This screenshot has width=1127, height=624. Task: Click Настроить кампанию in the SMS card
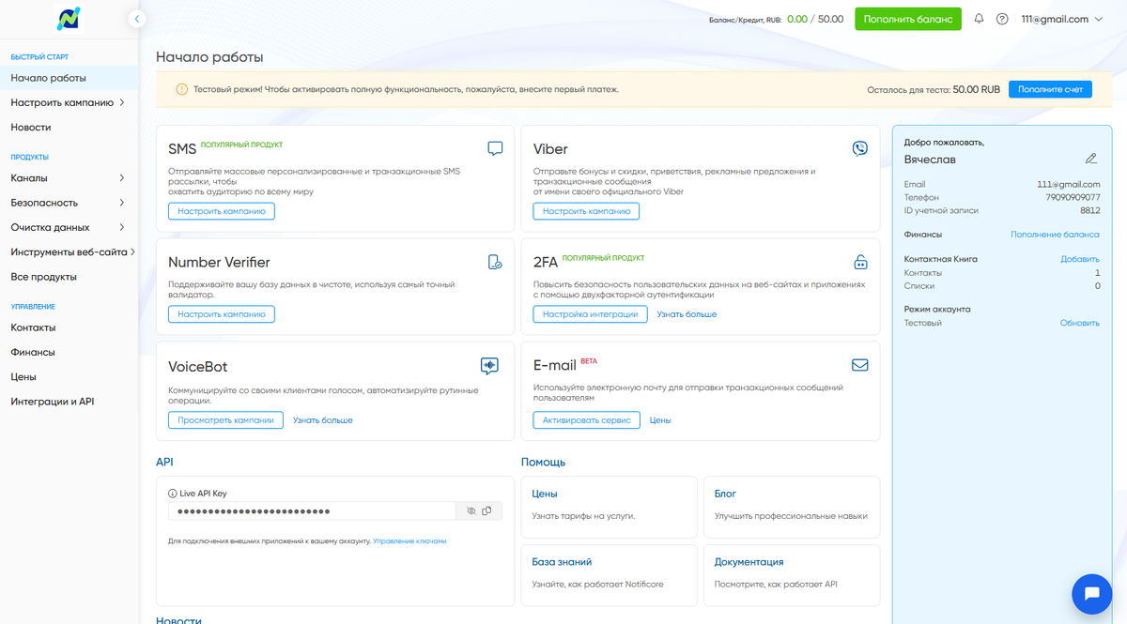coord(222,211)
